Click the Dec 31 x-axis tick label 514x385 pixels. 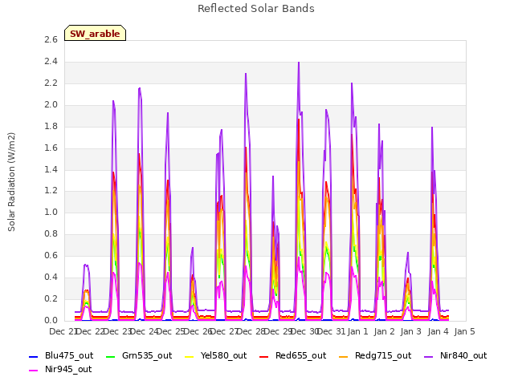pos(332,331)
